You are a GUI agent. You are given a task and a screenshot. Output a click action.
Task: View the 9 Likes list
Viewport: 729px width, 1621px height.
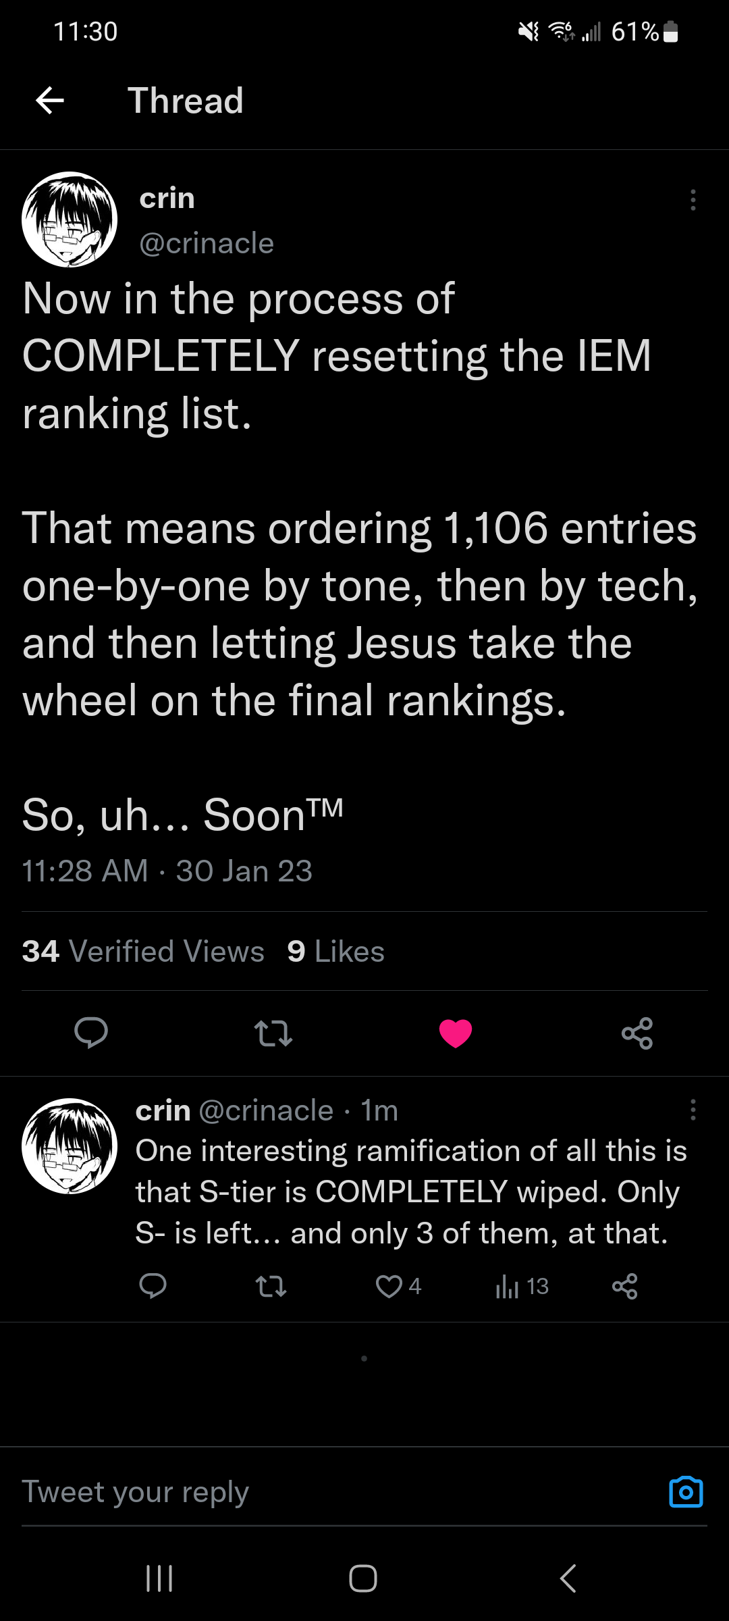click(x=335, y=951)
